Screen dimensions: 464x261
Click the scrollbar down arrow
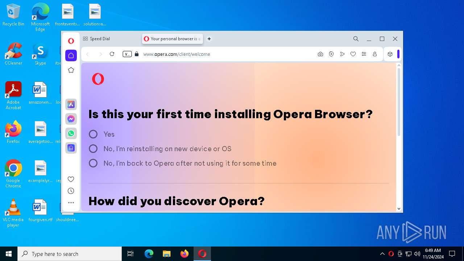(399, 208)
